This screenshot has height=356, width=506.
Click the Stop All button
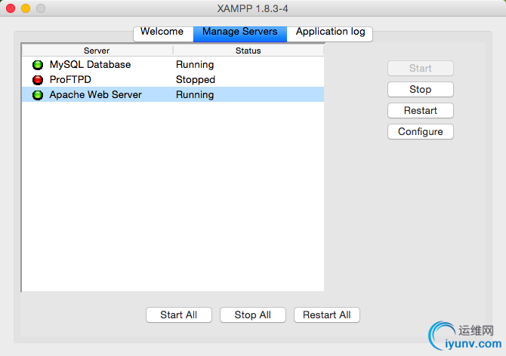(x=253, y=315)
